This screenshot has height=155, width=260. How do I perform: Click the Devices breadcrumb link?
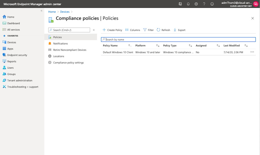point(65,12)
